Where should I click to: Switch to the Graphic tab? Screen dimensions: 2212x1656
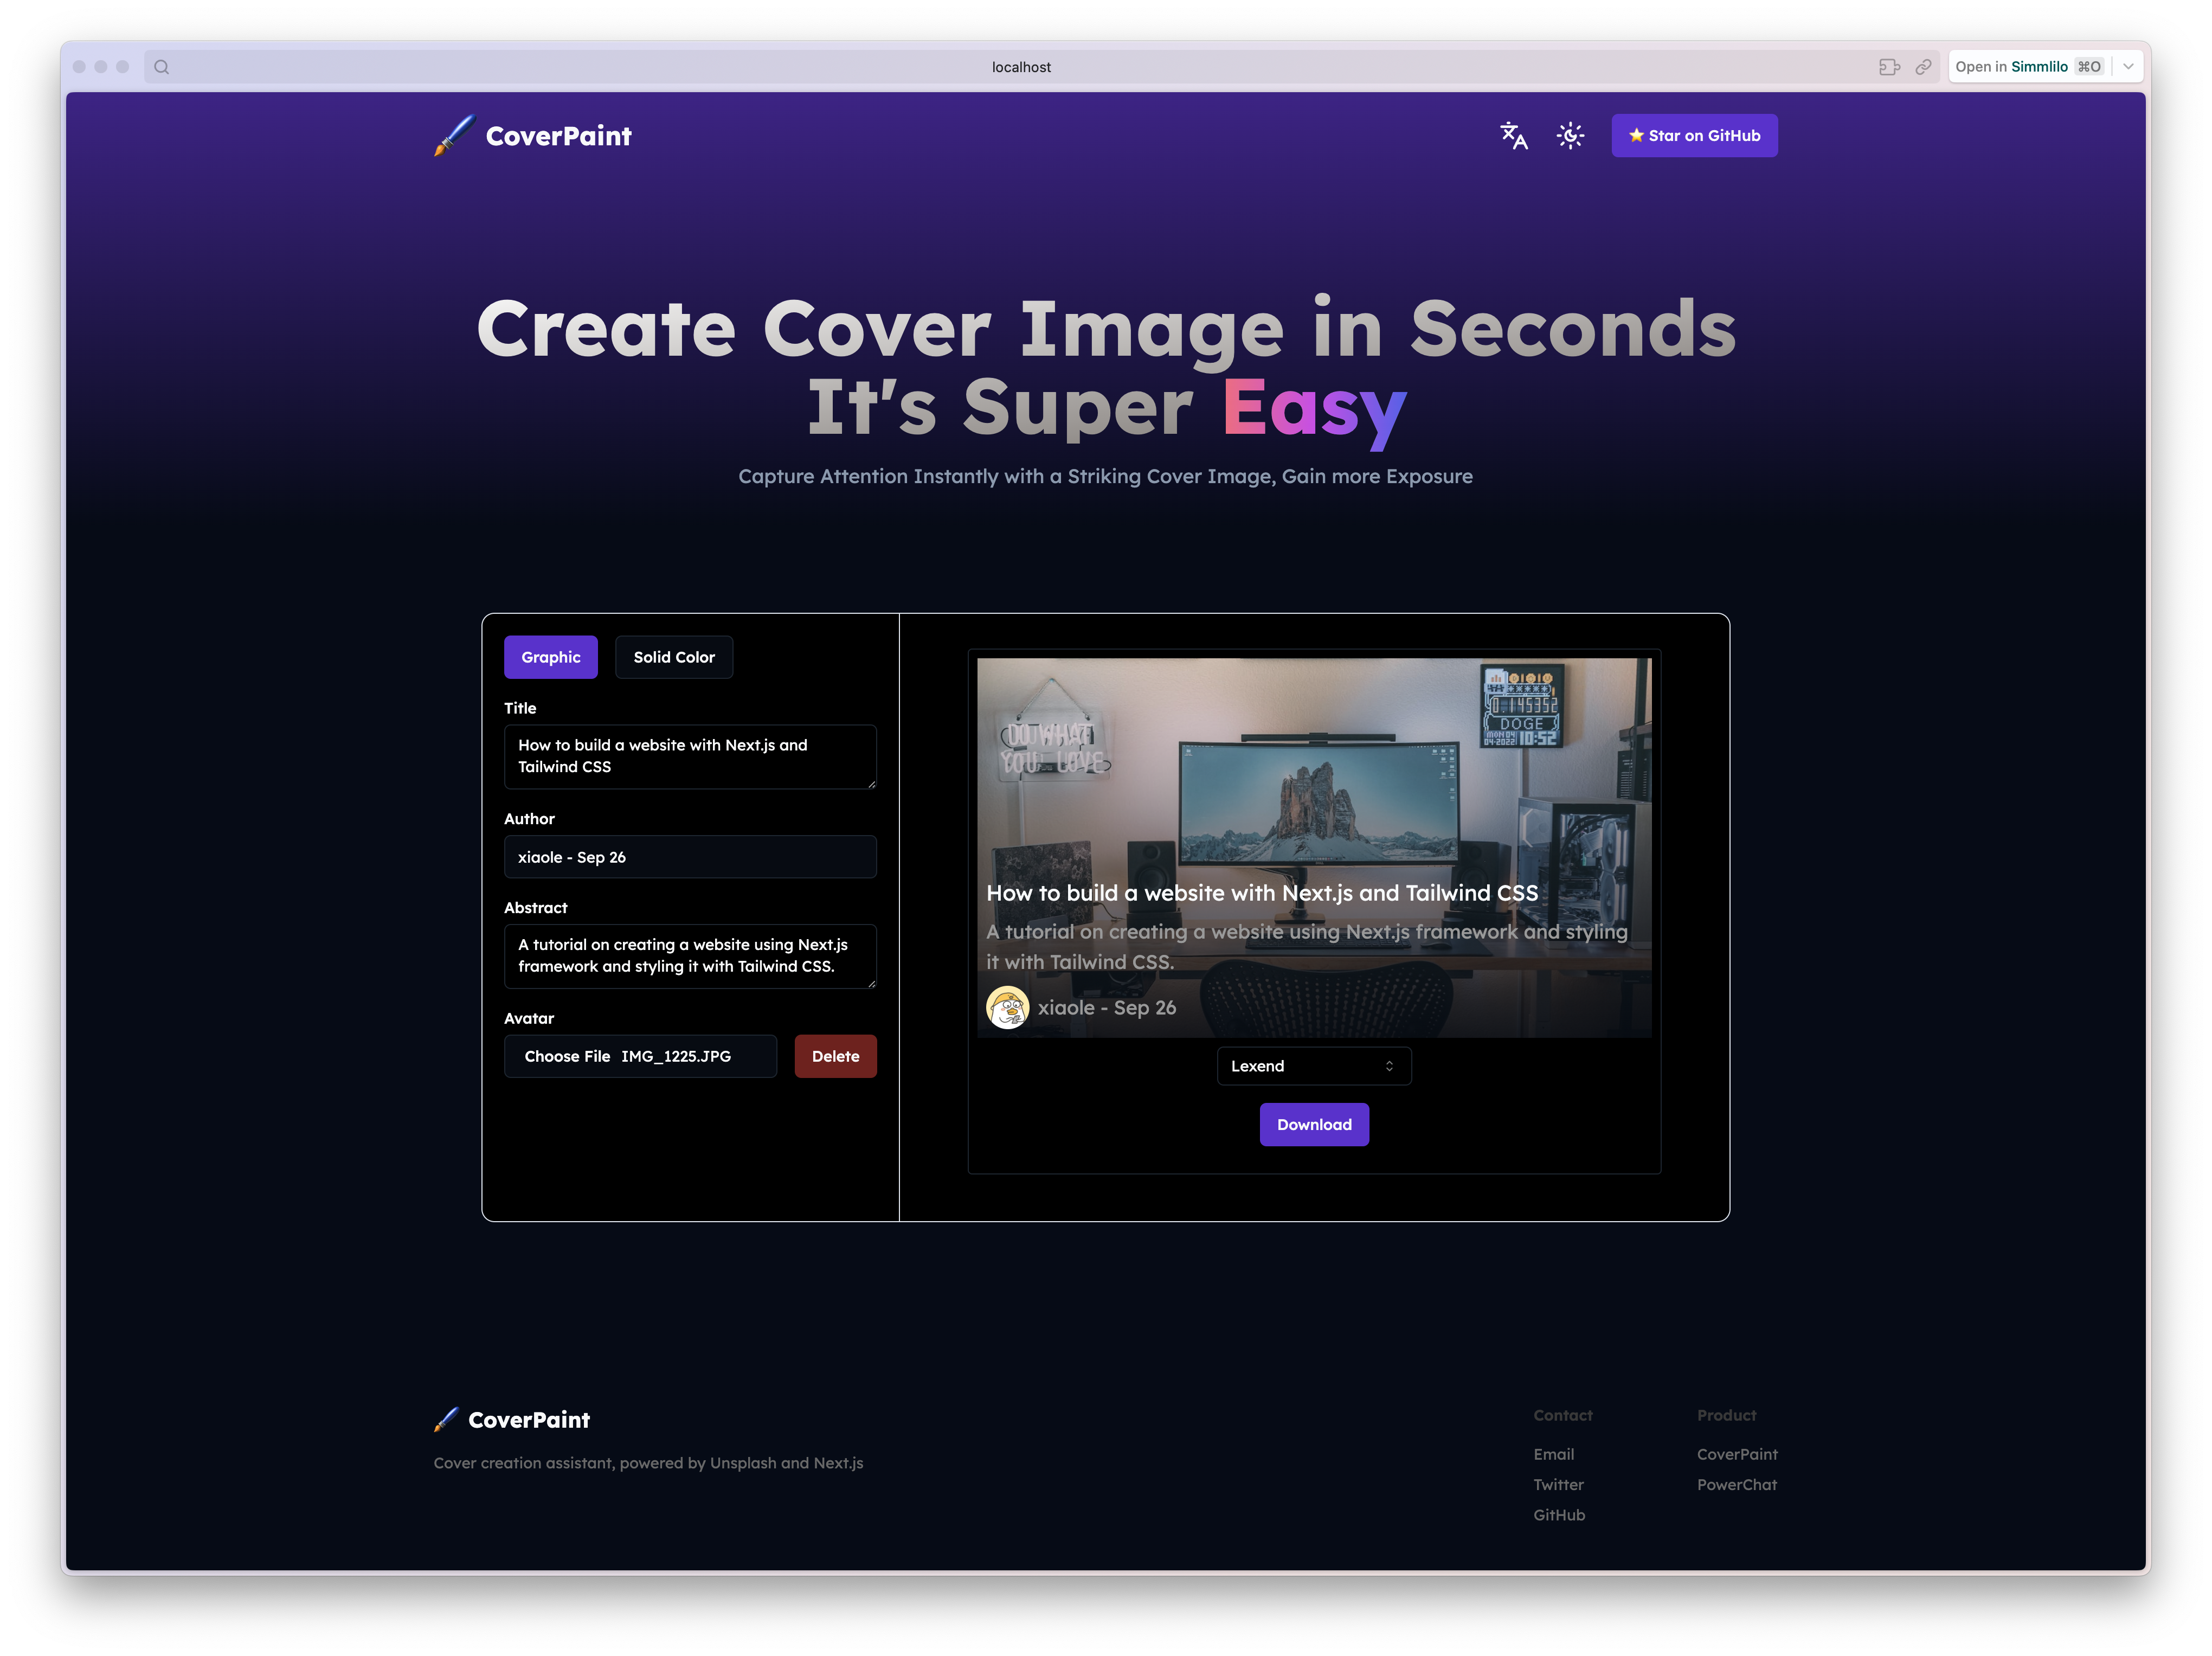pyautogui.click(x=550, y=657)
